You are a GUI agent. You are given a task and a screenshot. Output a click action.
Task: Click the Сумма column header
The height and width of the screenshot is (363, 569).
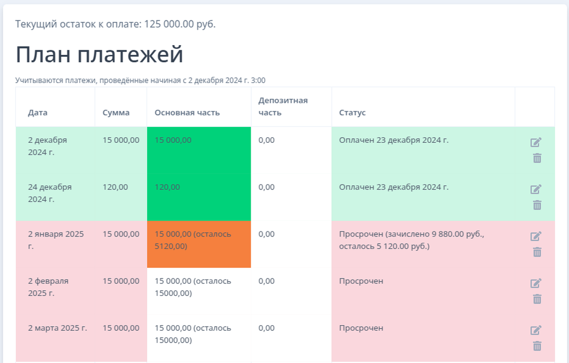tap(116, 113)
